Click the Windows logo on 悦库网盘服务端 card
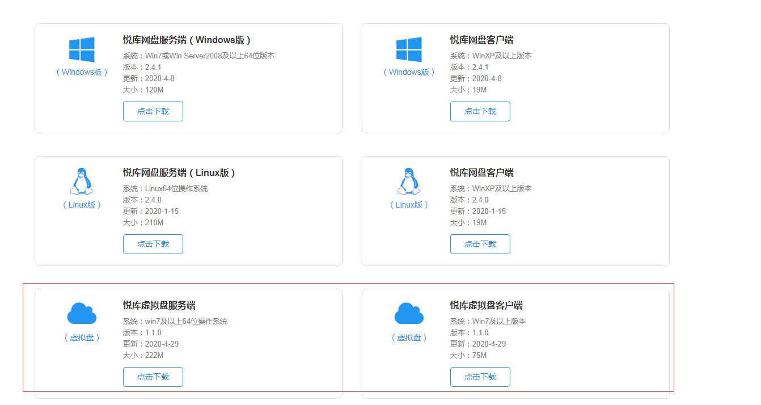The height and width of the screenshot is (405, 761). pyautogui.click(x=82, y=49)
